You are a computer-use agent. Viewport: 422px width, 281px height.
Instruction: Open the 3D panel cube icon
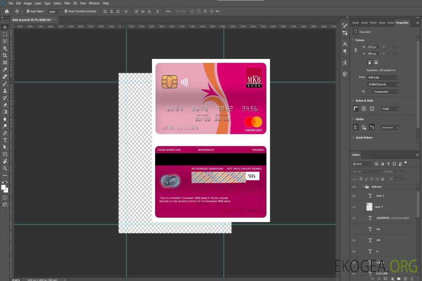click(x=345, y=74)
